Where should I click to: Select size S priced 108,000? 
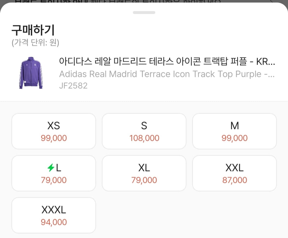pos(144,131)
